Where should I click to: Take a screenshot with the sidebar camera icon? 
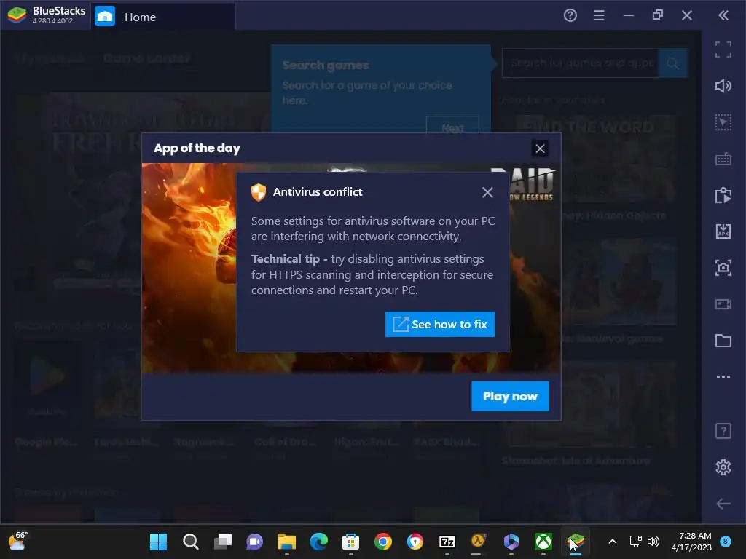pos(723,268)
